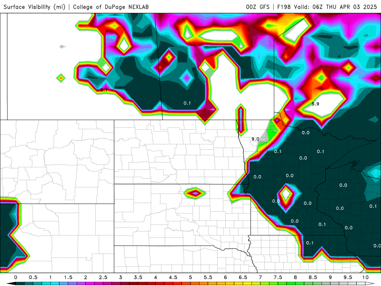Click the 8.5 label on the color scale
381x286 pixels.
click(x=313, y=277)
